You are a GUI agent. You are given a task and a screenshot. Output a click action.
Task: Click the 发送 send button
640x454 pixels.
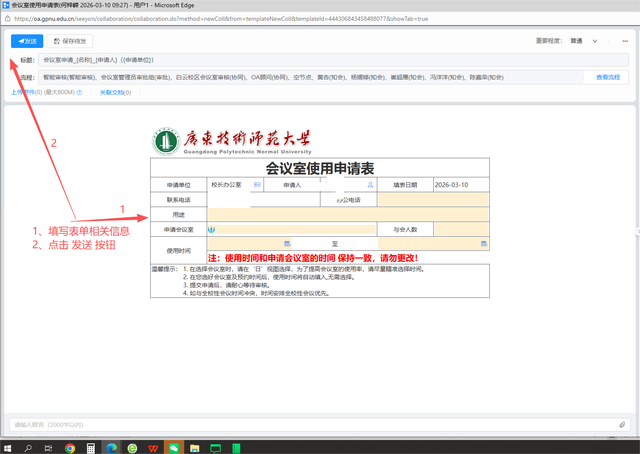coord(27,41)
